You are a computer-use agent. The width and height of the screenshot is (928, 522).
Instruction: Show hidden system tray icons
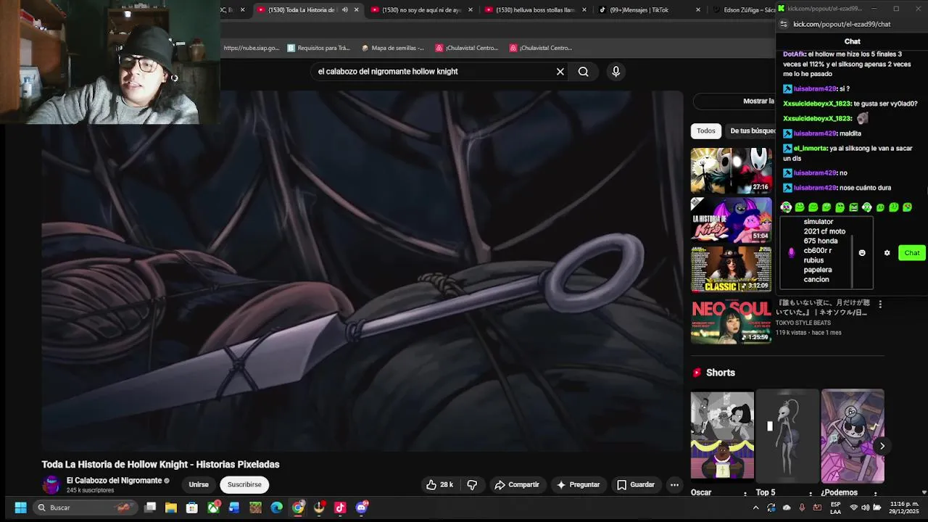click(x=756, y=507)
